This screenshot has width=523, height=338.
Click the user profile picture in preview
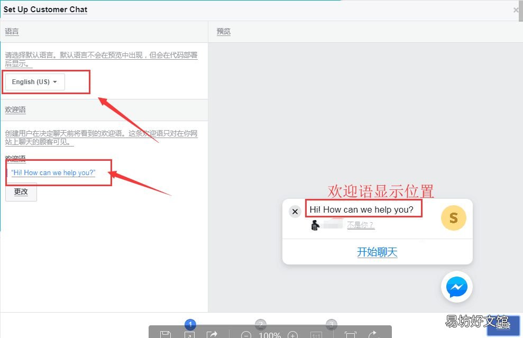(x=315, y=225)
